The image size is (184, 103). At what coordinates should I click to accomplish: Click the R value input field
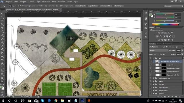tap(178, 15)
